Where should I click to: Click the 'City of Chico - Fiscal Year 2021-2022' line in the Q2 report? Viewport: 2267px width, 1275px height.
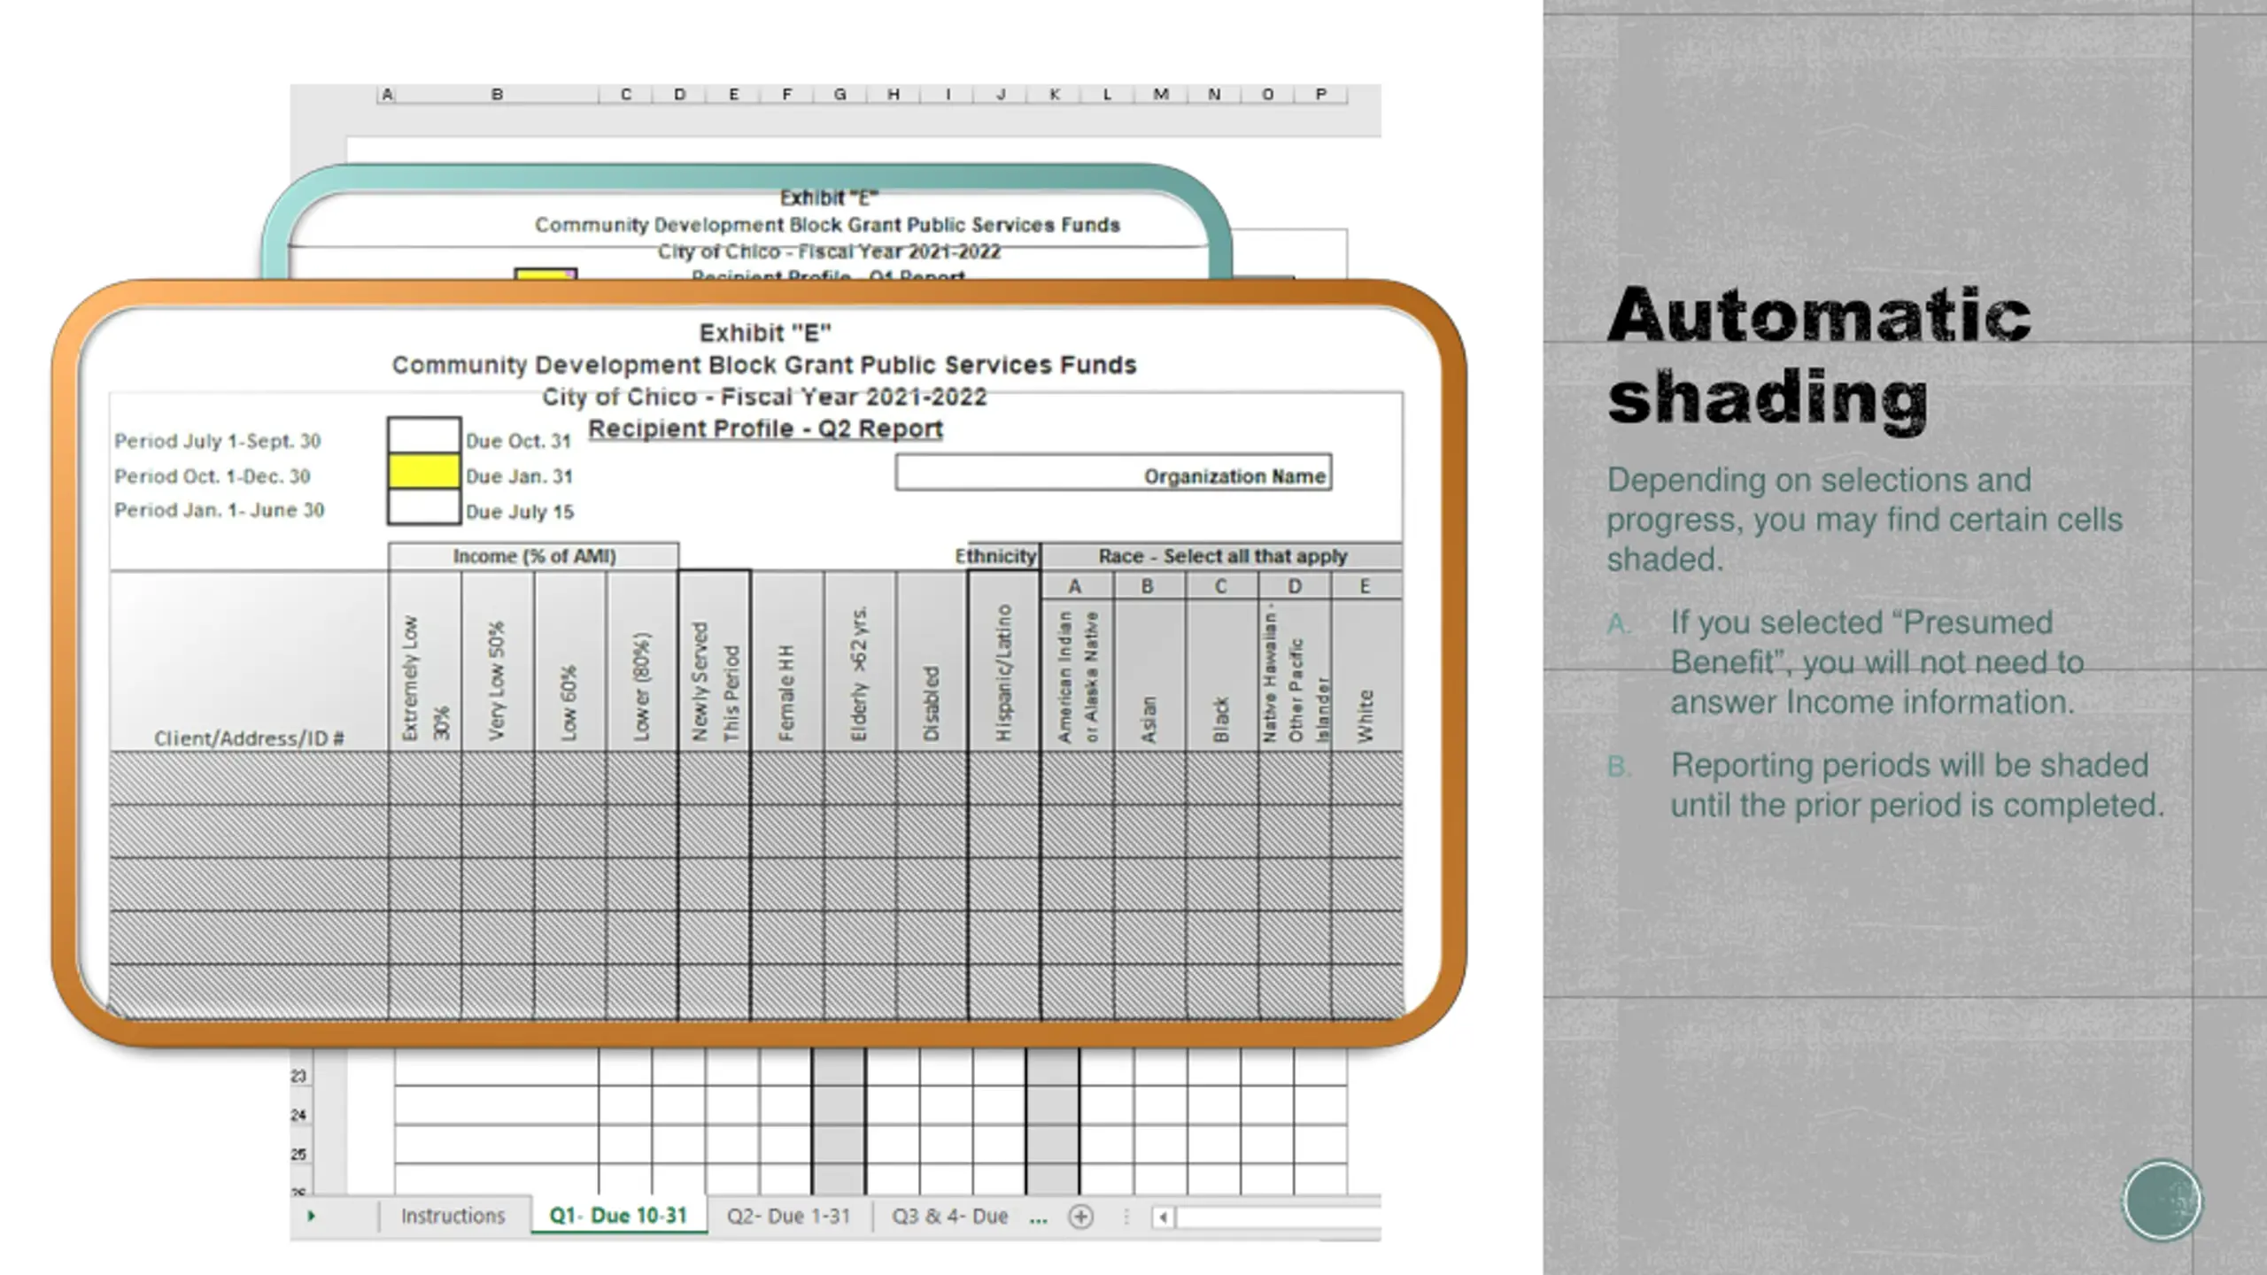tap(765, 397)
